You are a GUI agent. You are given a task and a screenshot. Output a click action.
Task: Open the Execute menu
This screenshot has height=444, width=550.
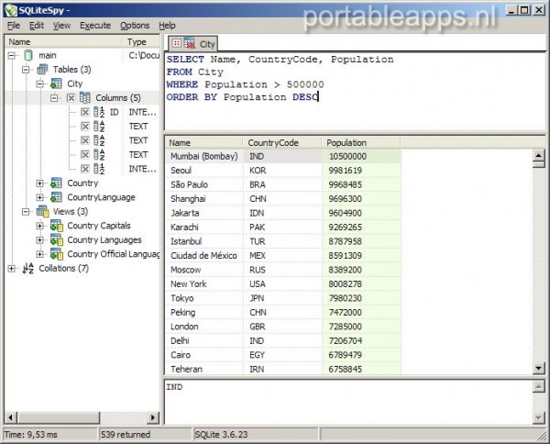tap(95, 26)
